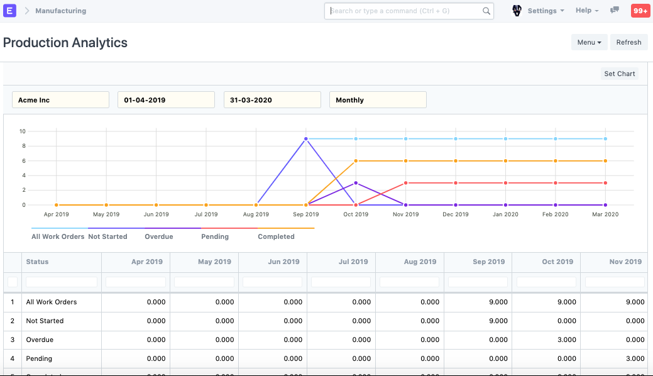
Task: Expand the Settings dropdown
Action: pos(545,11)
